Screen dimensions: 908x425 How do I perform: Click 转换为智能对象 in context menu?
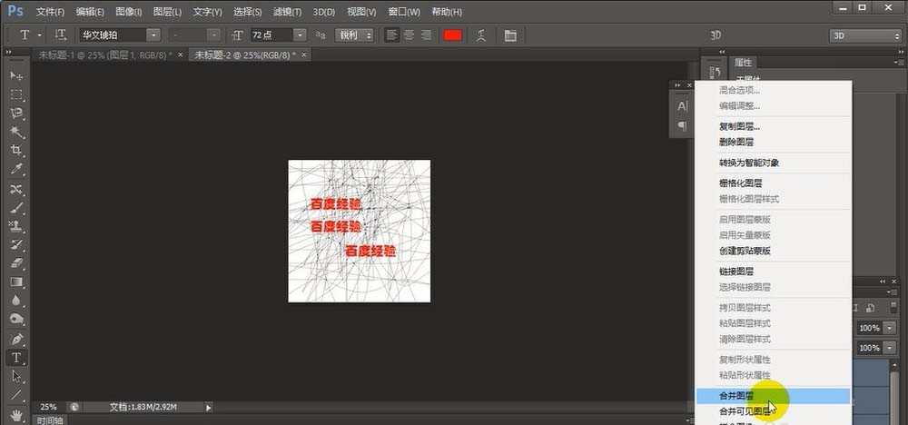(x=749, y=163)
